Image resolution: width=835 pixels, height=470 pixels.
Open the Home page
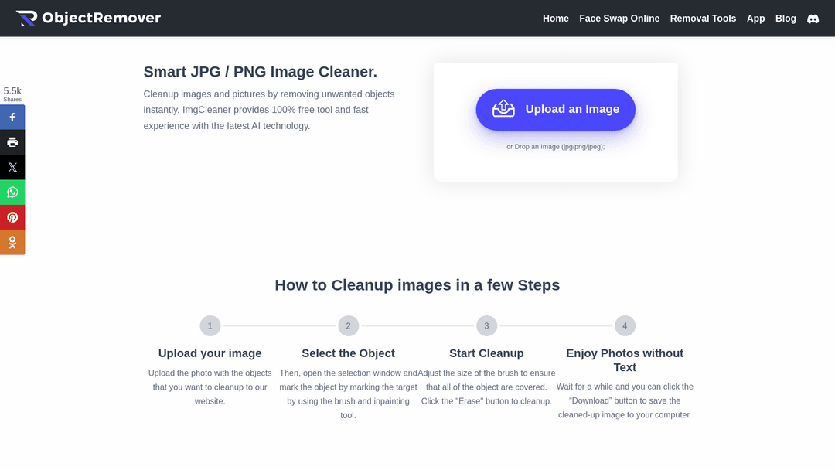pyautogui.click(x=555, y=19)
